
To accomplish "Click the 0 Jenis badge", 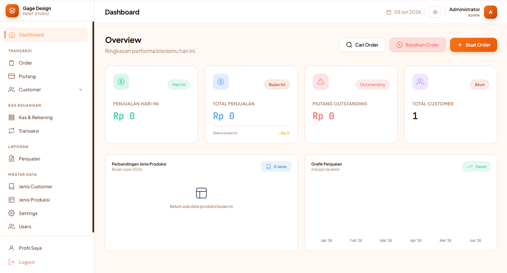I will [x=276, y=167].
